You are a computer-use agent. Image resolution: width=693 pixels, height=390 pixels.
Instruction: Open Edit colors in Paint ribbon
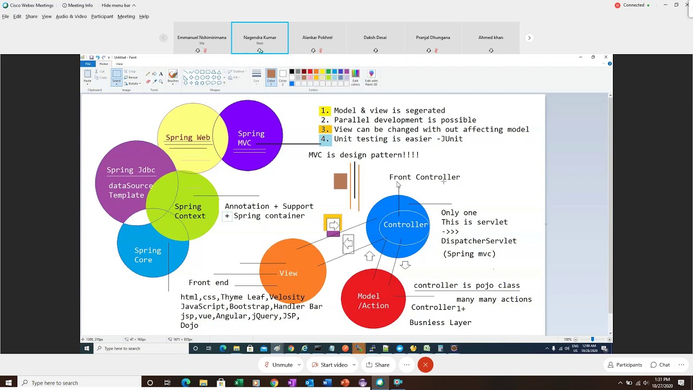click(355, 77)
